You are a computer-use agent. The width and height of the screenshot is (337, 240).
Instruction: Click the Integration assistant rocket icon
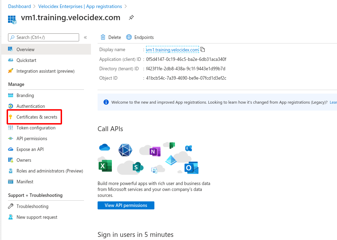click(10, 71)
